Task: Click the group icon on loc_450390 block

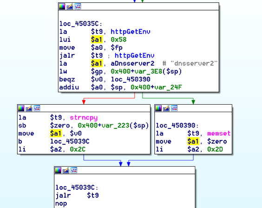Action: [x=174, y=108]
